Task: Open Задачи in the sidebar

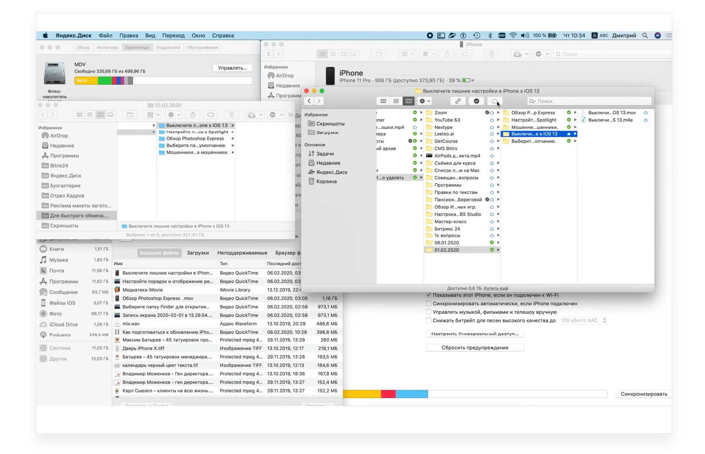Action: point(325,153)
